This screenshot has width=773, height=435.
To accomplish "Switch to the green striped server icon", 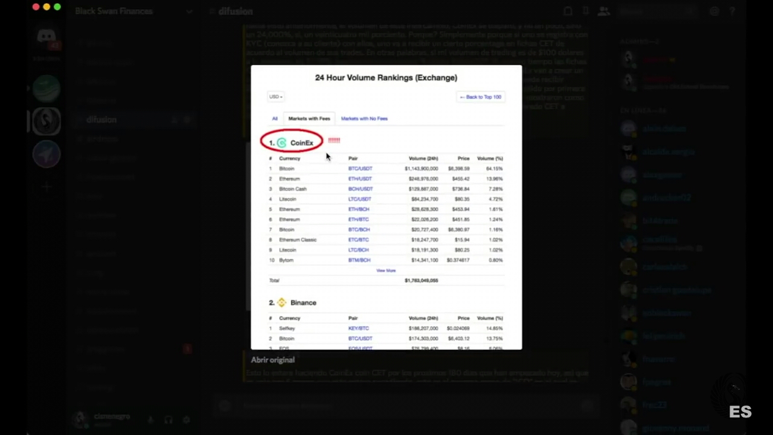I will 47,88.
